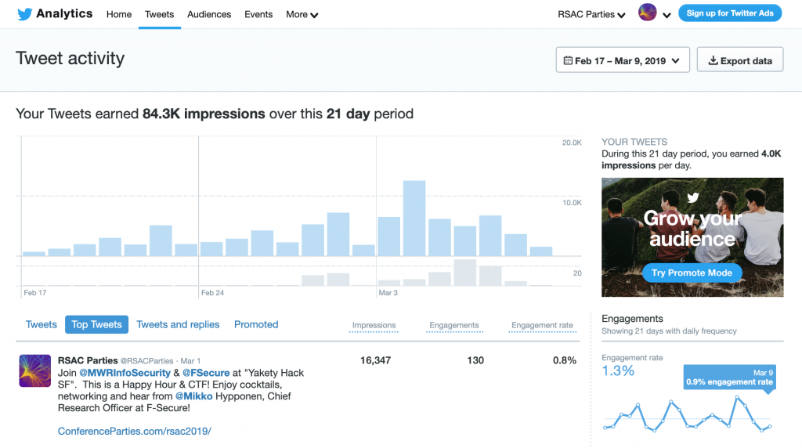Select the Tweets and replies tab
The width and height of the screenshot is (802, 448).
tap(178, 324)
